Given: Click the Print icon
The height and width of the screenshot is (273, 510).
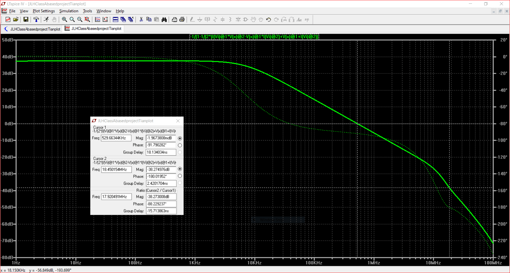Looking at the screenshot, I should pyautogui.click(x=182, y=20).
